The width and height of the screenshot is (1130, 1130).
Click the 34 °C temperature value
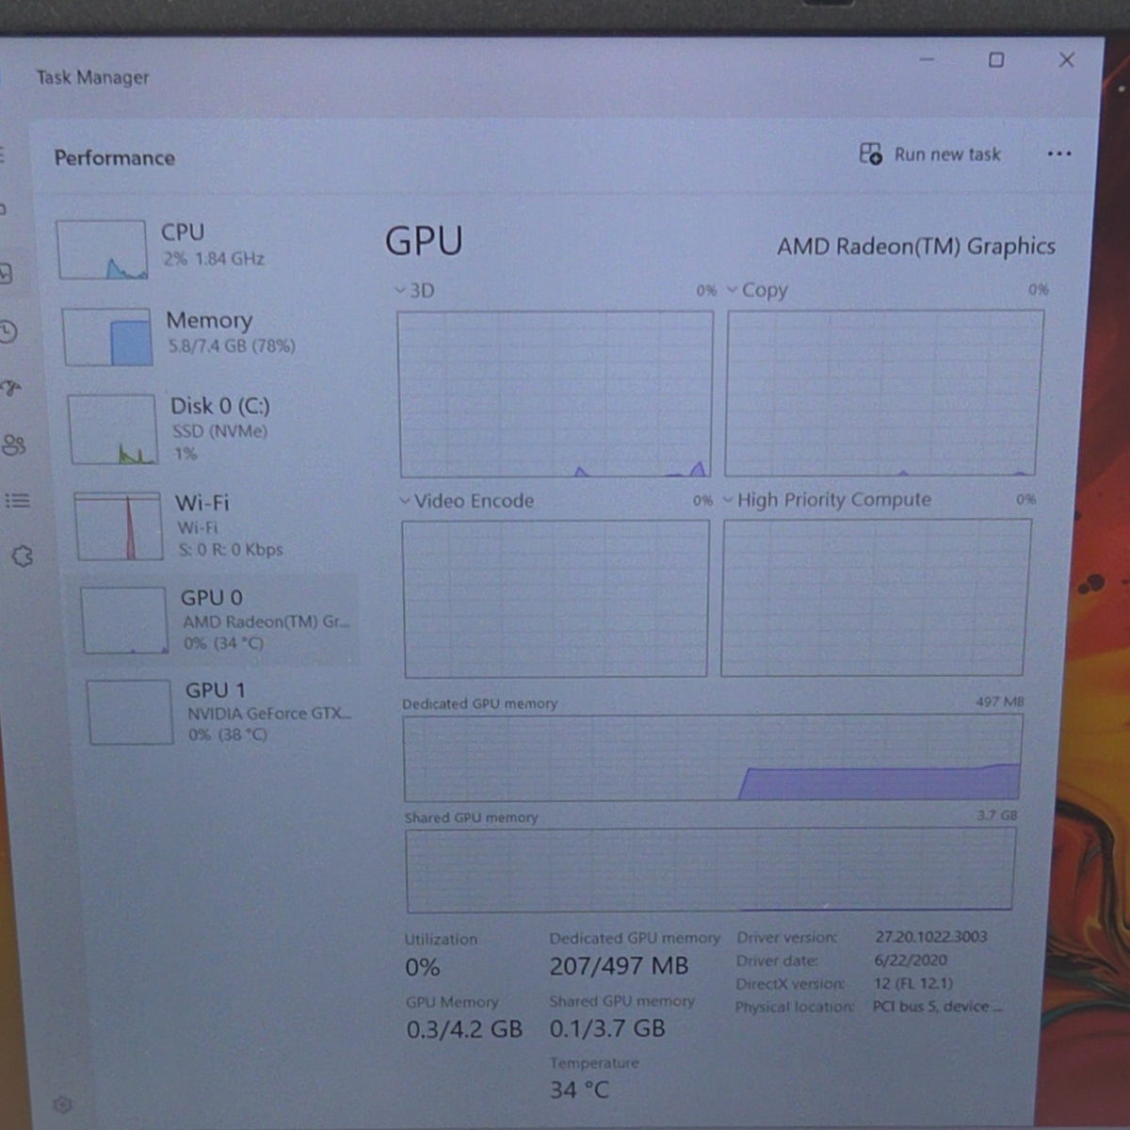(x=579, y=1090)
